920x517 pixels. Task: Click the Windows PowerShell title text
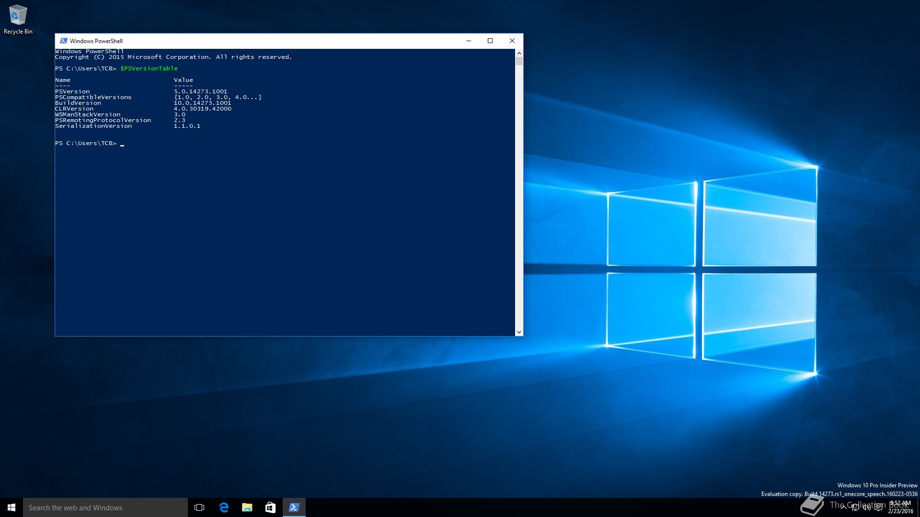click(96, 41)
